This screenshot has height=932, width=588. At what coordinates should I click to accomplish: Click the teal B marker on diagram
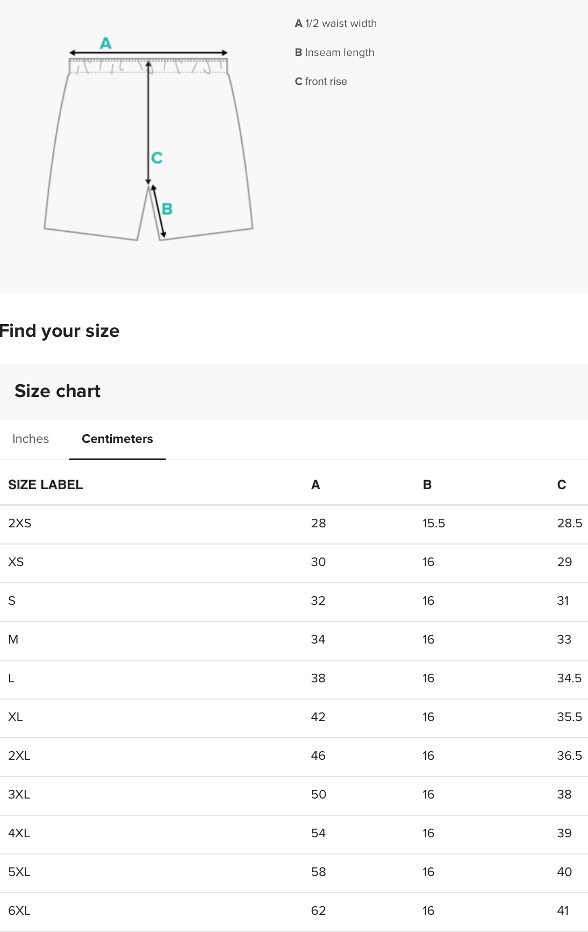[167, 209]
